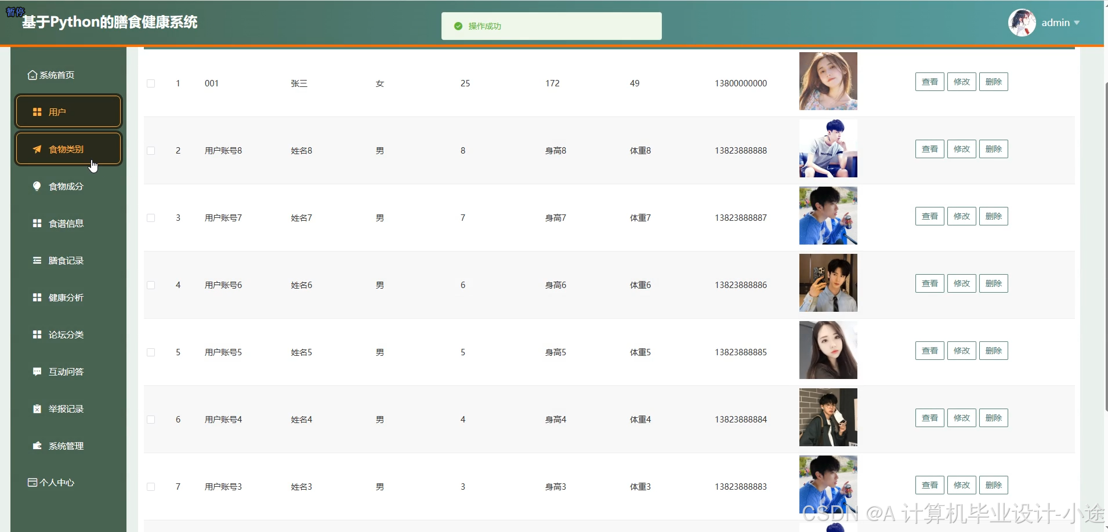View details of 用户账号7
1108x532 pixels.
point(930,216)
